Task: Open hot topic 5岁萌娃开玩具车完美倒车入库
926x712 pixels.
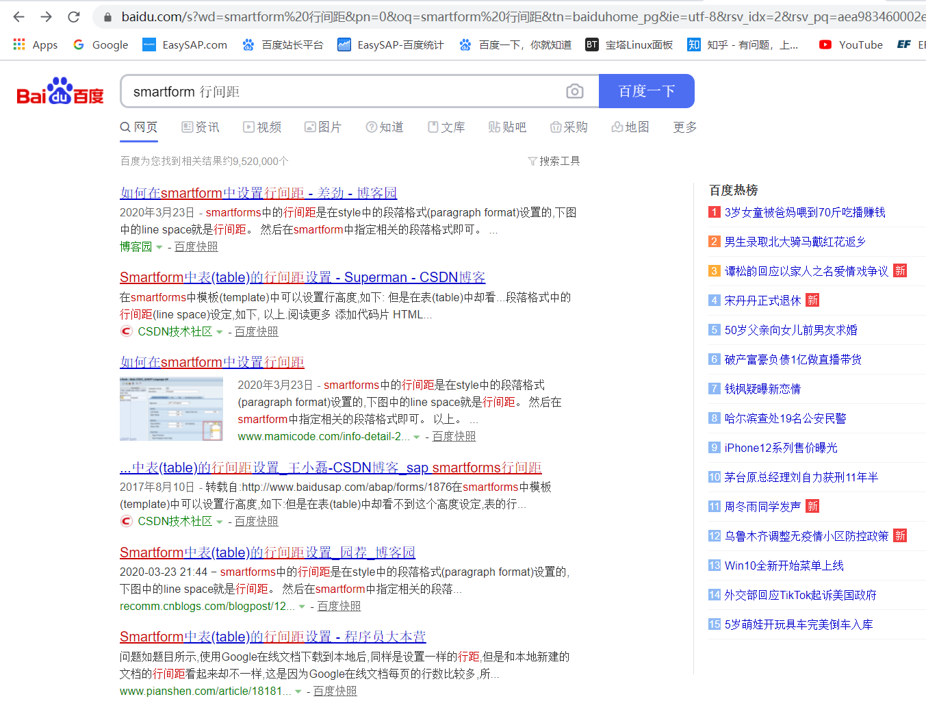Action: [799, 624]
